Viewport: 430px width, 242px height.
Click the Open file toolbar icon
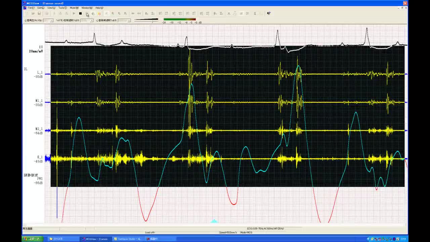[33, 13]
